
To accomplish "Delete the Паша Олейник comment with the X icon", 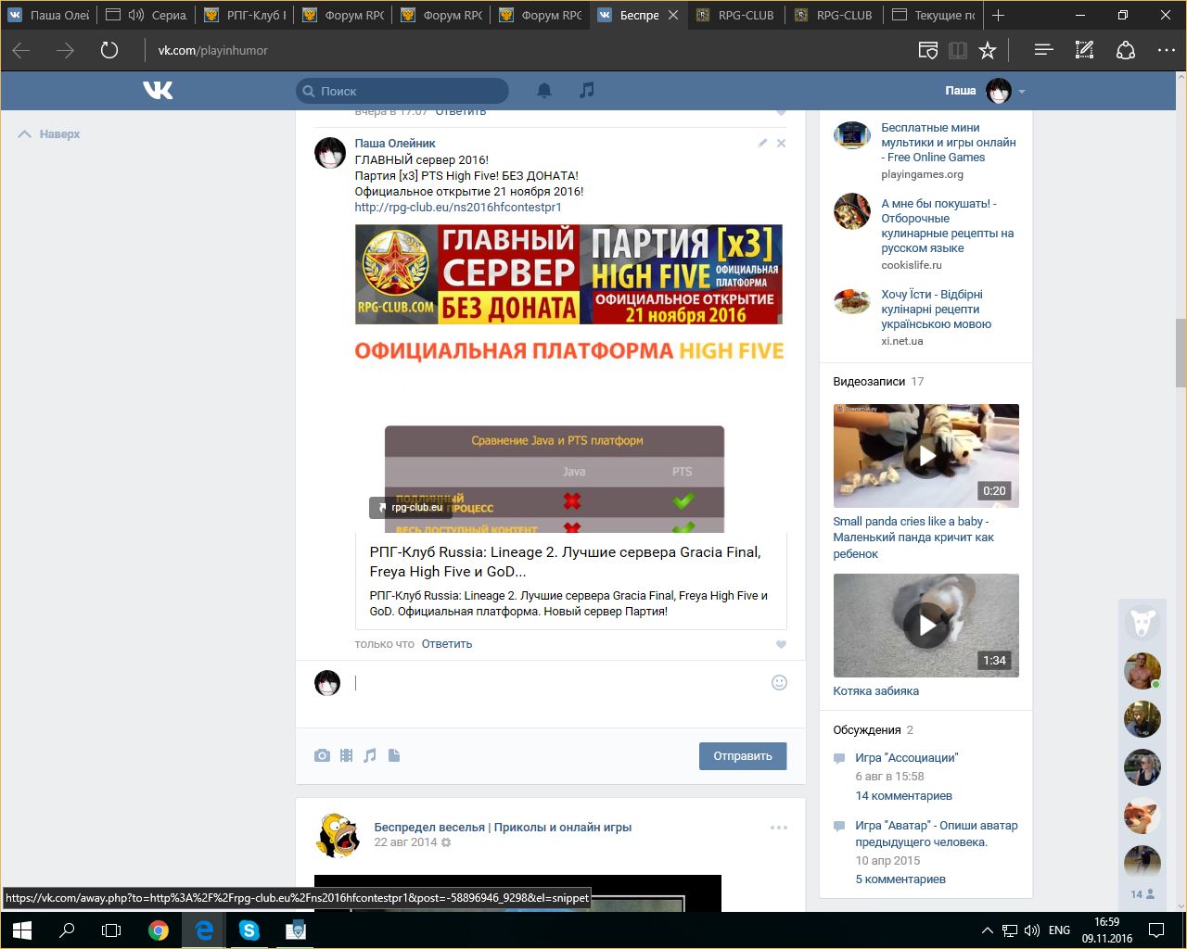I will [781, 143].
